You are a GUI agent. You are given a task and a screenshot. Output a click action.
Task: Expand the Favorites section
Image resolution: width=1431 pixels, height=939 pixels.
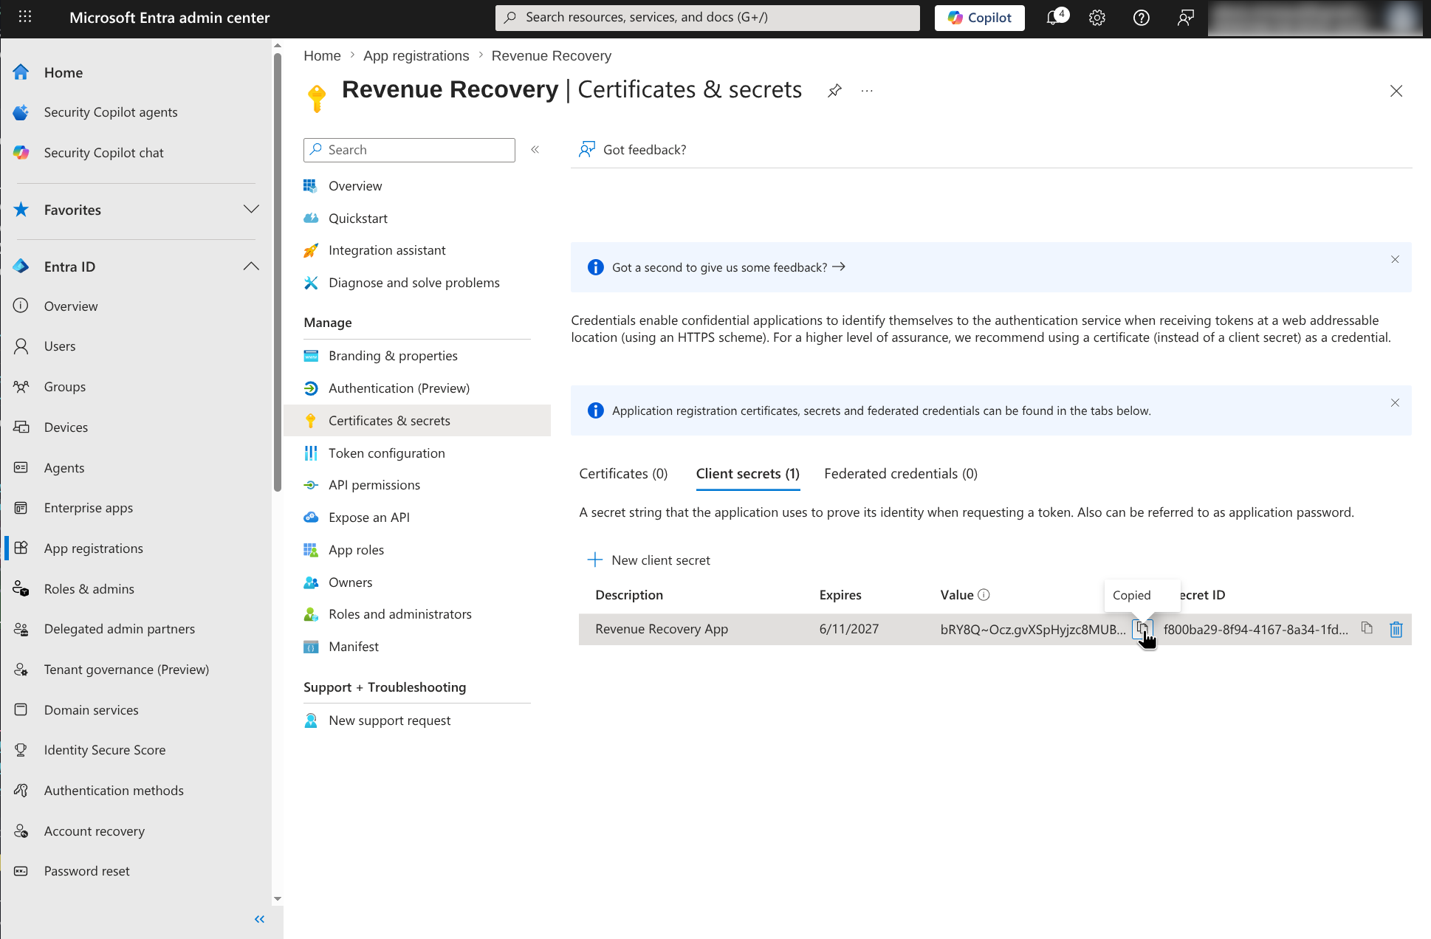251,210
